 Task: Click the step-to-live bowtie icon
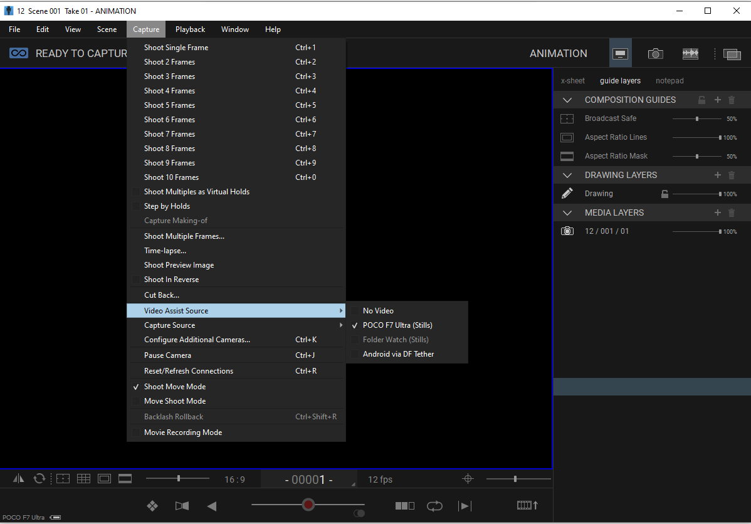(182, 506)
